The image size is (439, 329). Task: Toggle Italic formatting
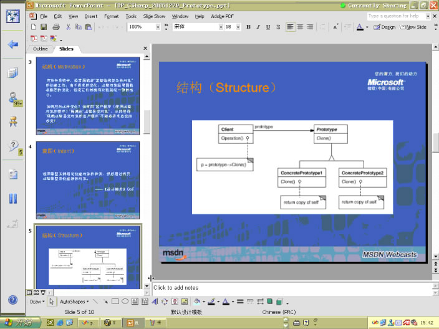tap(258, 27)
